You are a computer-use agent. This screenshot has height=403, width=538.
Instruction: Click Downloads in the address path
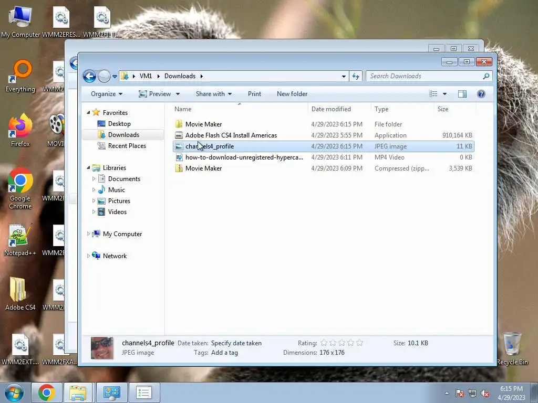pyautogui.click(x=180, y=76)
